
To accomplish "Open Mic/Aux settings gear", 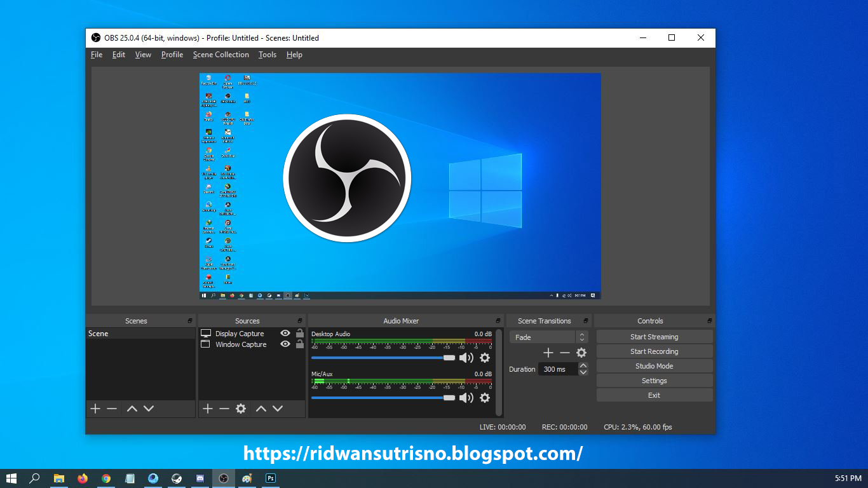I will click(485, 398).
